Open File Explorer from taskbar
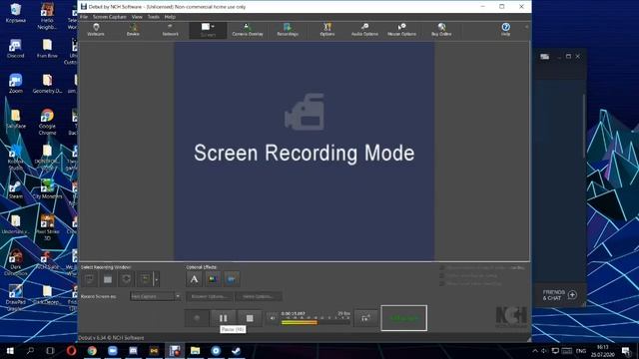 (x=196, y=351)
